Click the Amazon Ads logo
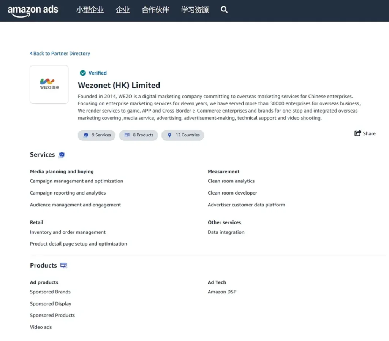 [x=33, y=11]
